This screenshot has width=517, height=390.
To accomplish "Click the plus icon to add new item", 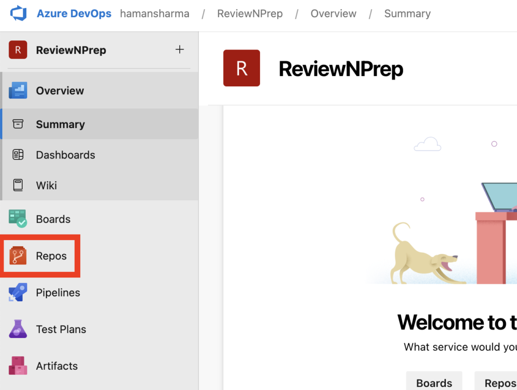I will click(180, 49).
